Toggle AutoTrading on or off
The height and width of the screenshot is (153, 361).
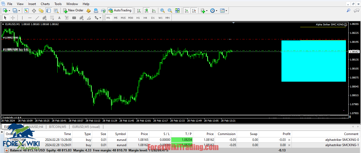click(x=120, y=11)
